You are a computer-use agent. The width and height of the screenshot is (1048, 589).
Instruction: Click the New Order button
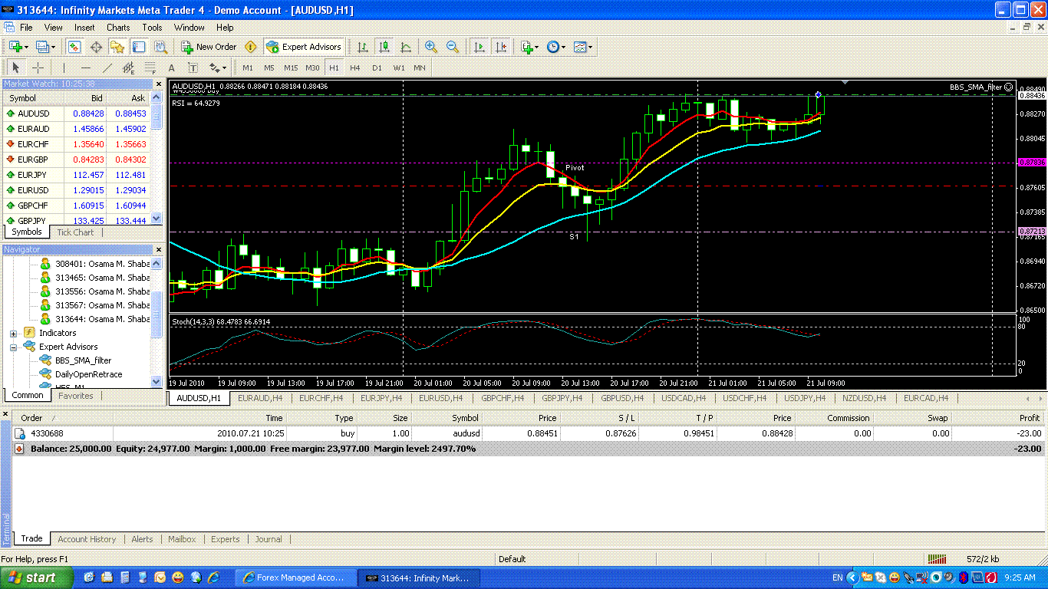coord(209,47)
